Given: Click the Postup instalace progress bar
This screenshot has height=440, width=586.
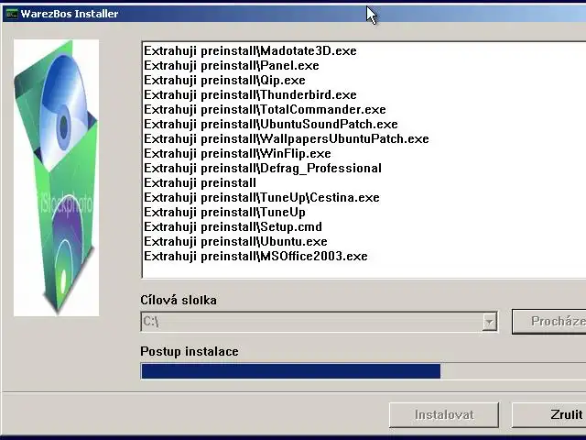Looking at the screenshot, I should point(364,371).
